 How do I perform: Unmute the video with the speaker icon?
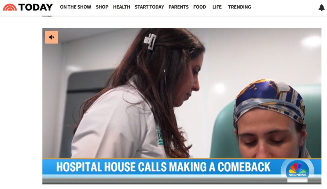pyautogui.click(x=51, y=37)
